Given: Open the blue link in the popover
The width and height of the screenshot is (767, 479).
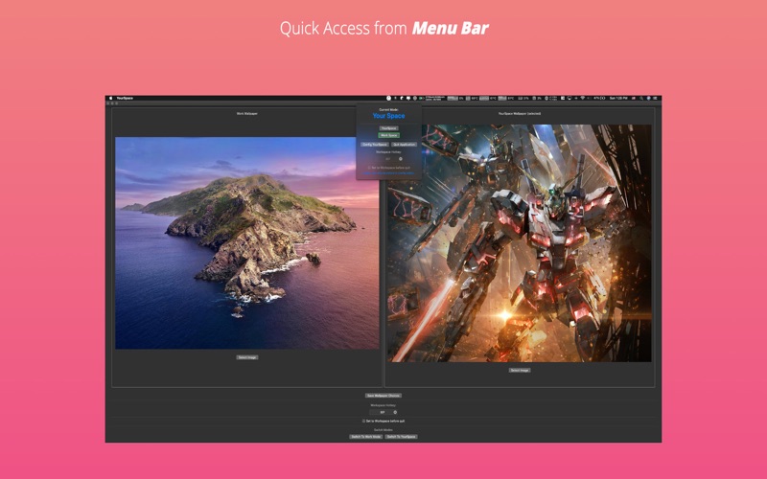Looking at the screenshot, I should tap(388, 173).
